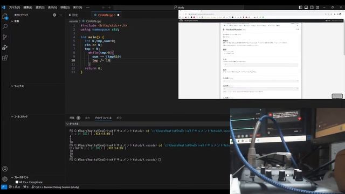Open debug panel more actions ellipsis

[x=60, y=15]
